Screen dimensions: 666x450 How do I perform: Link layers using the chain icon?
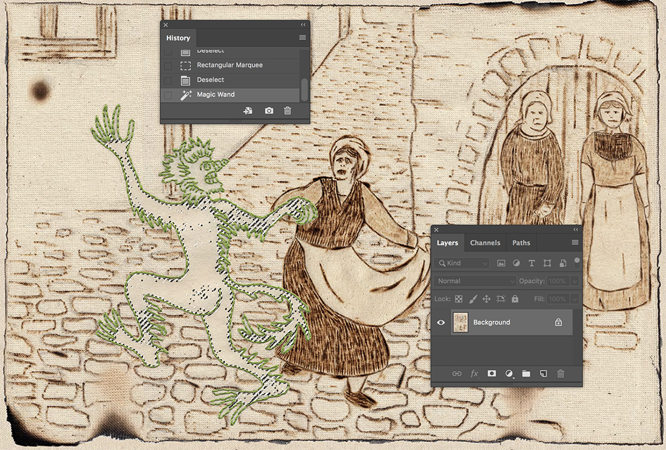tap(457, 374)
